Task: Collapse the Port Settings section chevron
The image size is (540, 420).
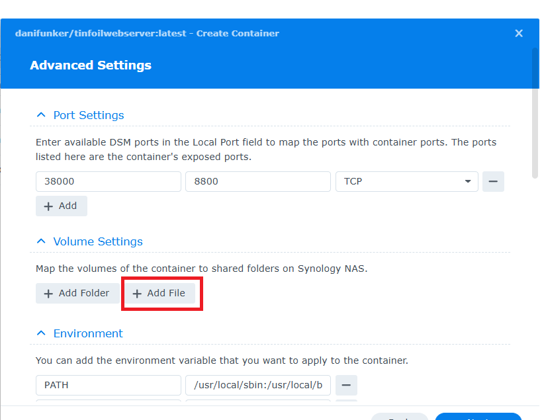Action: point(41,115)
